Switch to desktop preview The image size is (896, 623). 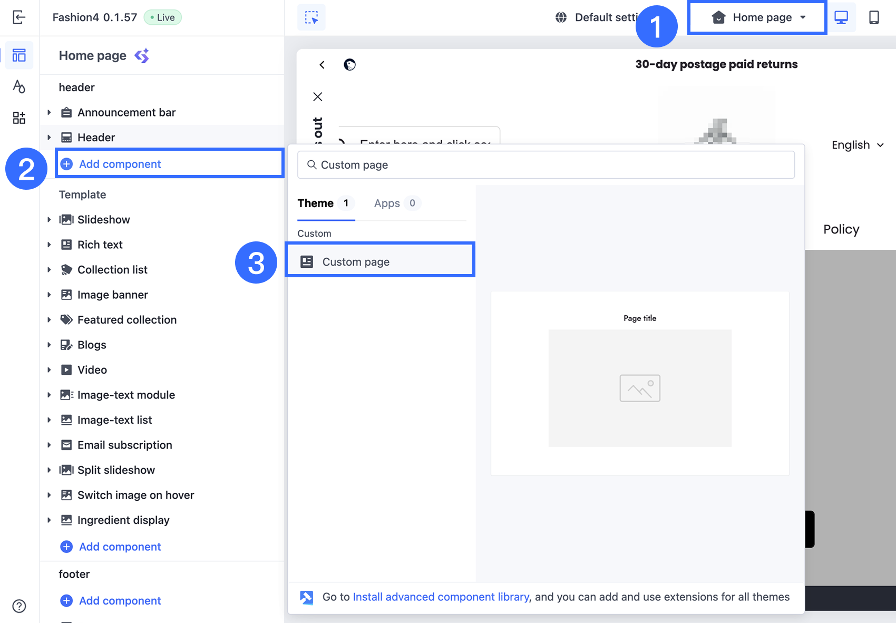(x=841, y=17)
